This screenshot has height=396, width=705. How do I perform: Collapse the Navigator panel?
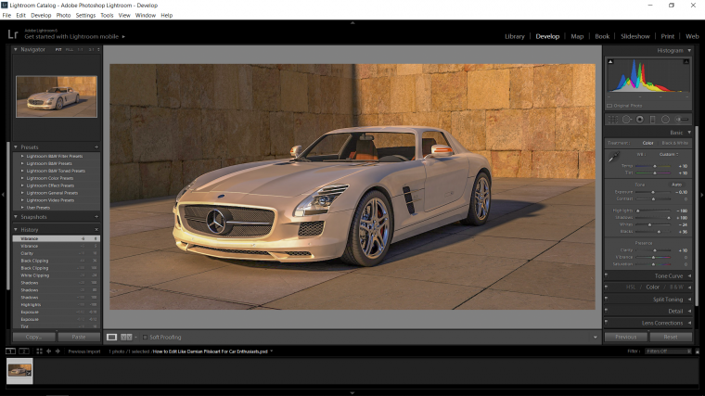(x=16, y=49)
